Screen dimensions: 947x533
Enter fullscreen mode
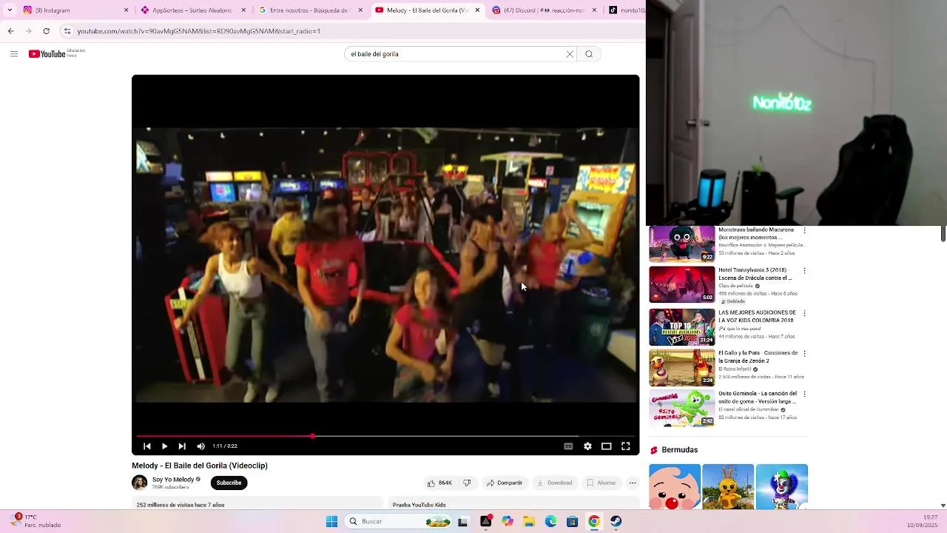[625, 446]
